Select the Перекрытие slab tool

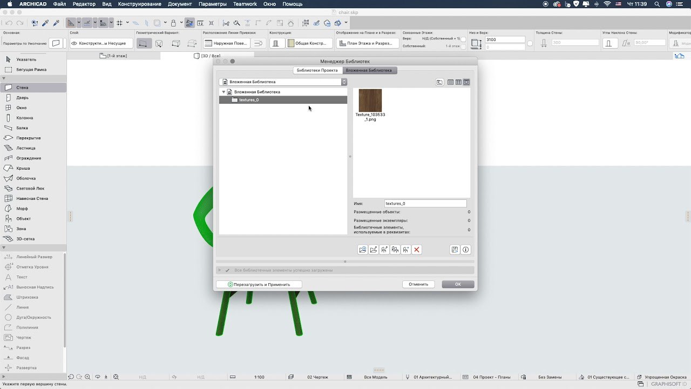(33, 138)
